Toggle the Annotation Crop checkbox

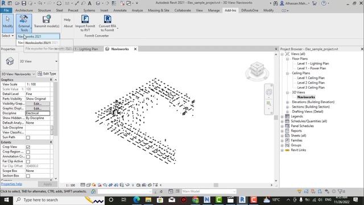click(28, 157)
